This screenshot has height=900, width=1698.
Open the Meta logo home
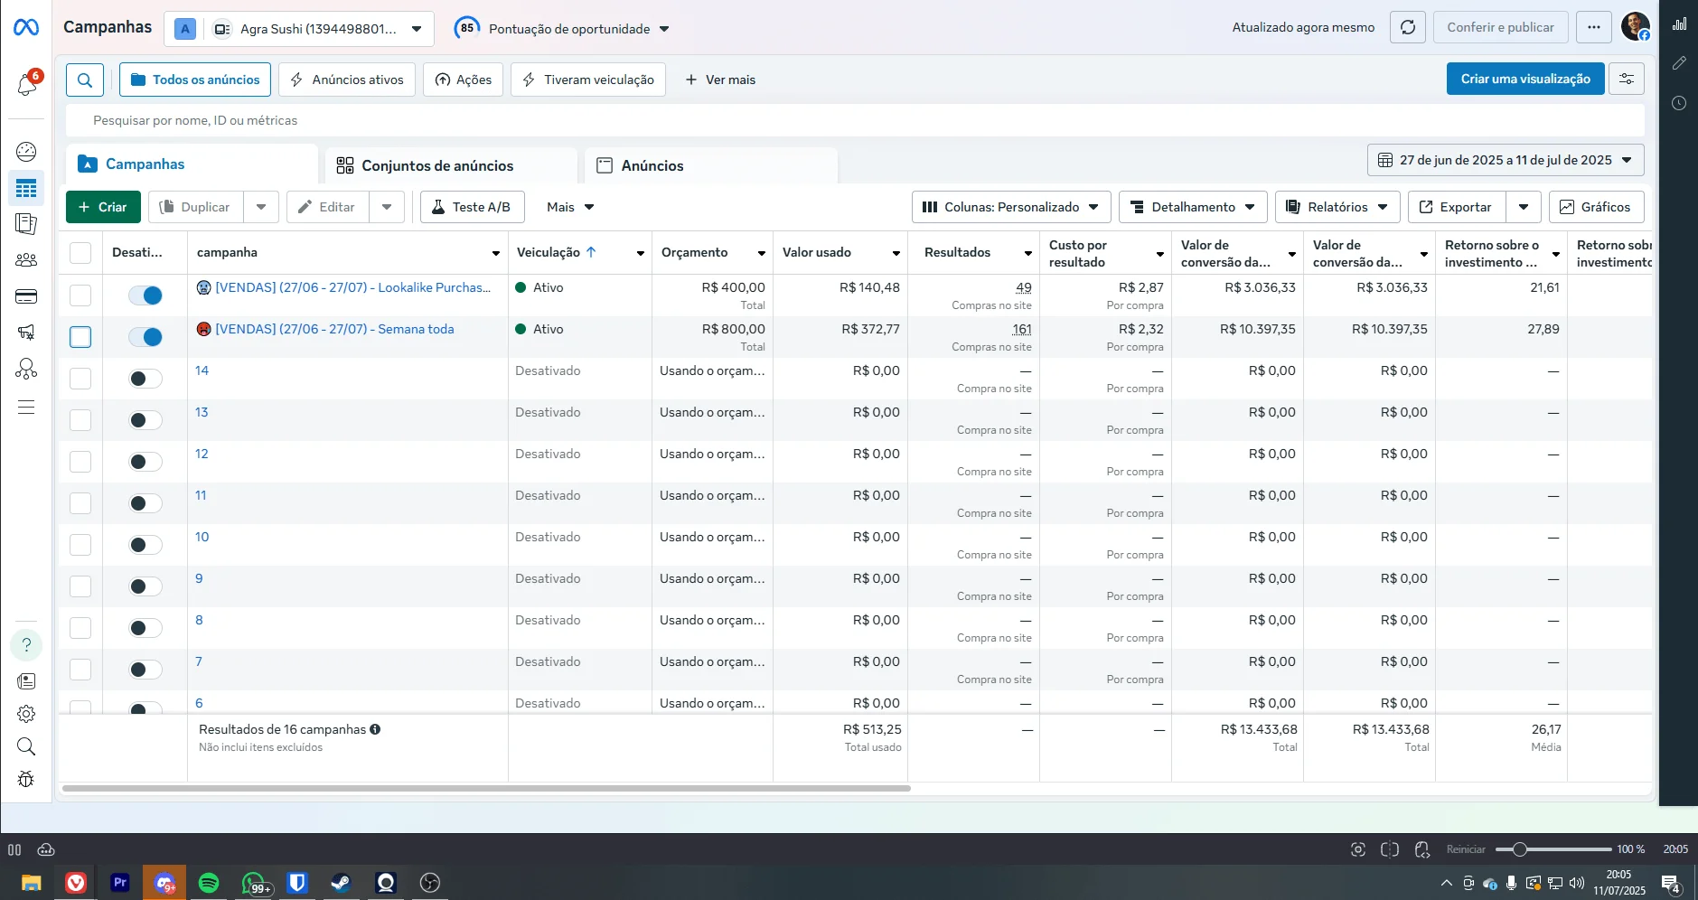(x=26, y=28)
